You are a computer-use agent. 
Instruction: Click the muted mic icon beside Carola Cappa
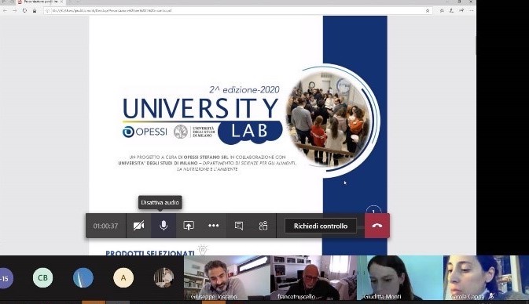(491, 296)
